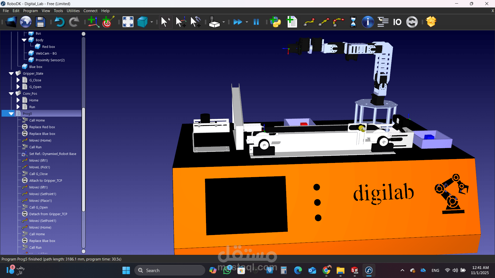This screenshot has width=495, height=278.
Task: Click the station tree scrollbar thumb
Action: pos(84,160)
